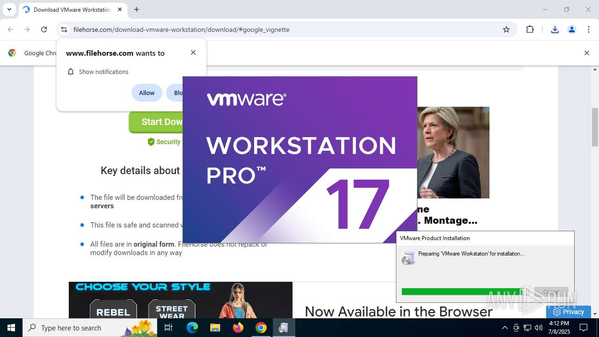
Task: Open the tab search dropdown arrow
Action: coord(9,9)
